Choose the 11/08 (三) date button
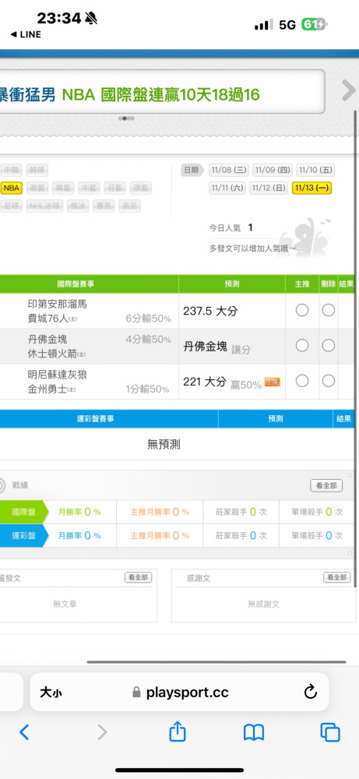Image resolution: width=359 pixels, height=779 pixels. click(229, 171)
